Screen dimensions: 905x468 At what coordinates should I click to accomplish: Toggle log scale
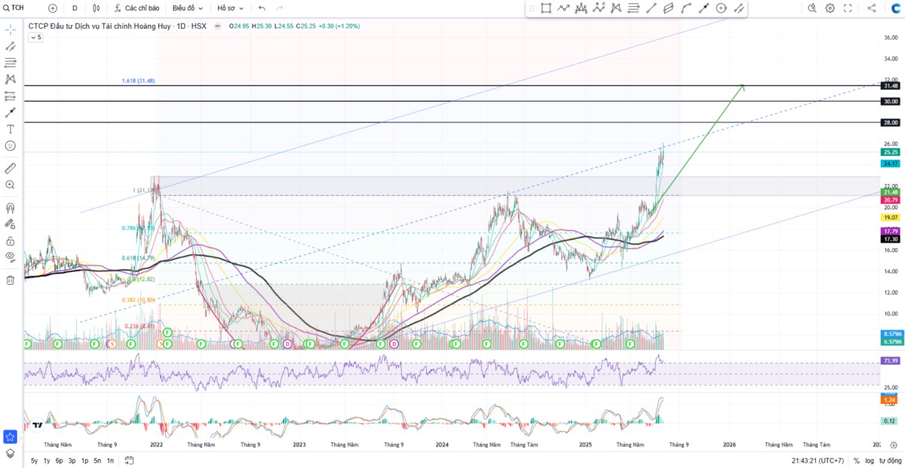(870, 460)
